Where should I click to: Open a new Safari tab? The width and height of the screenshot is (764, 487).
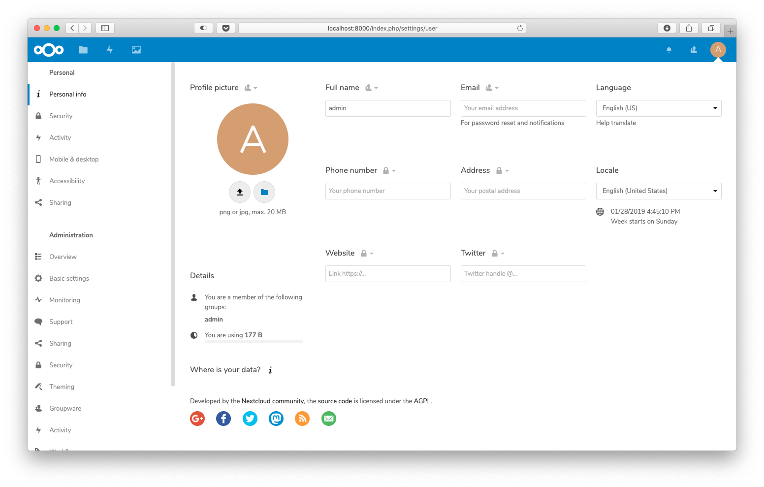point(730,31)
